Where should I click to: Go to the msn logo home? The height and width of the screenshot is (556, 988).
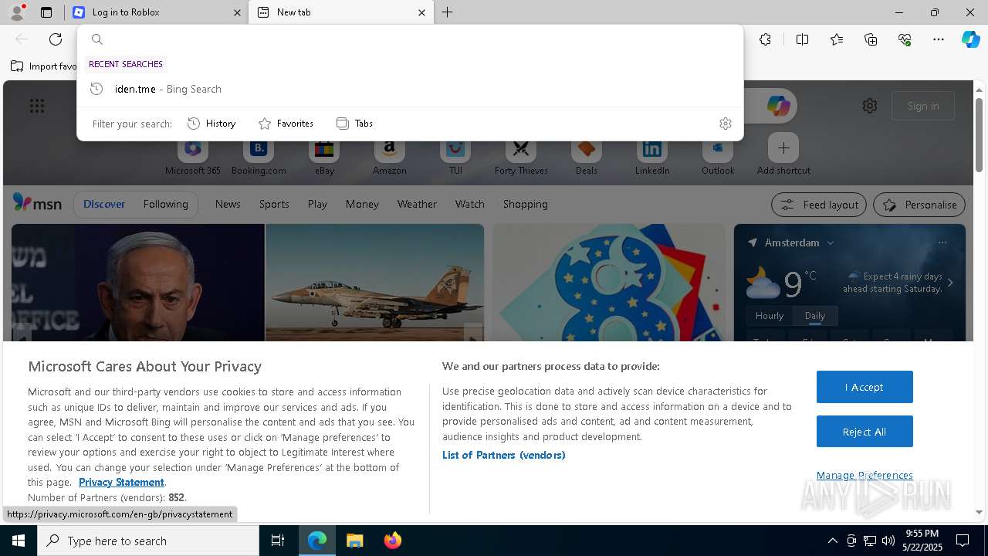click(x=37, y=203)
